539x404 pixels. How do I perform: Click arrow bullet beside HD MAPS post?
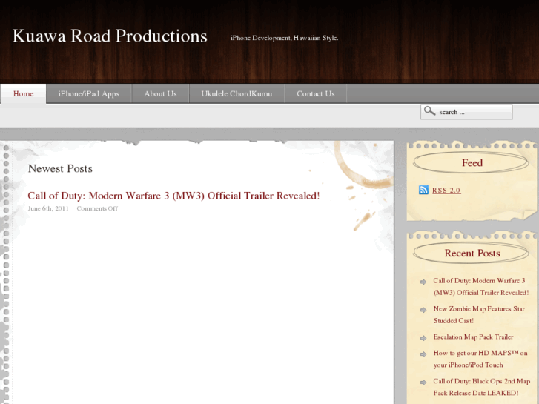(423, 354)
